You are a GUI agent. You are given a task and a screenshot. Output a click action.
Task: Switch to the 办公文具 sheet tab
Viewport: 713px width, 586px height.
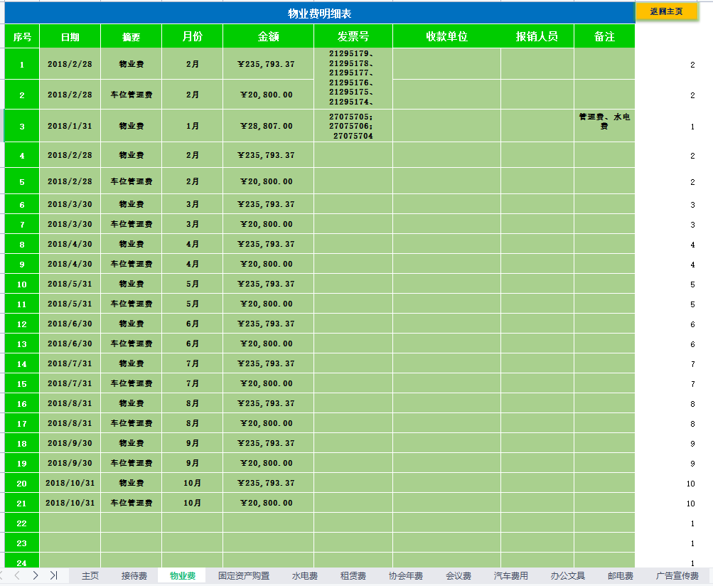tap(568, 576)
